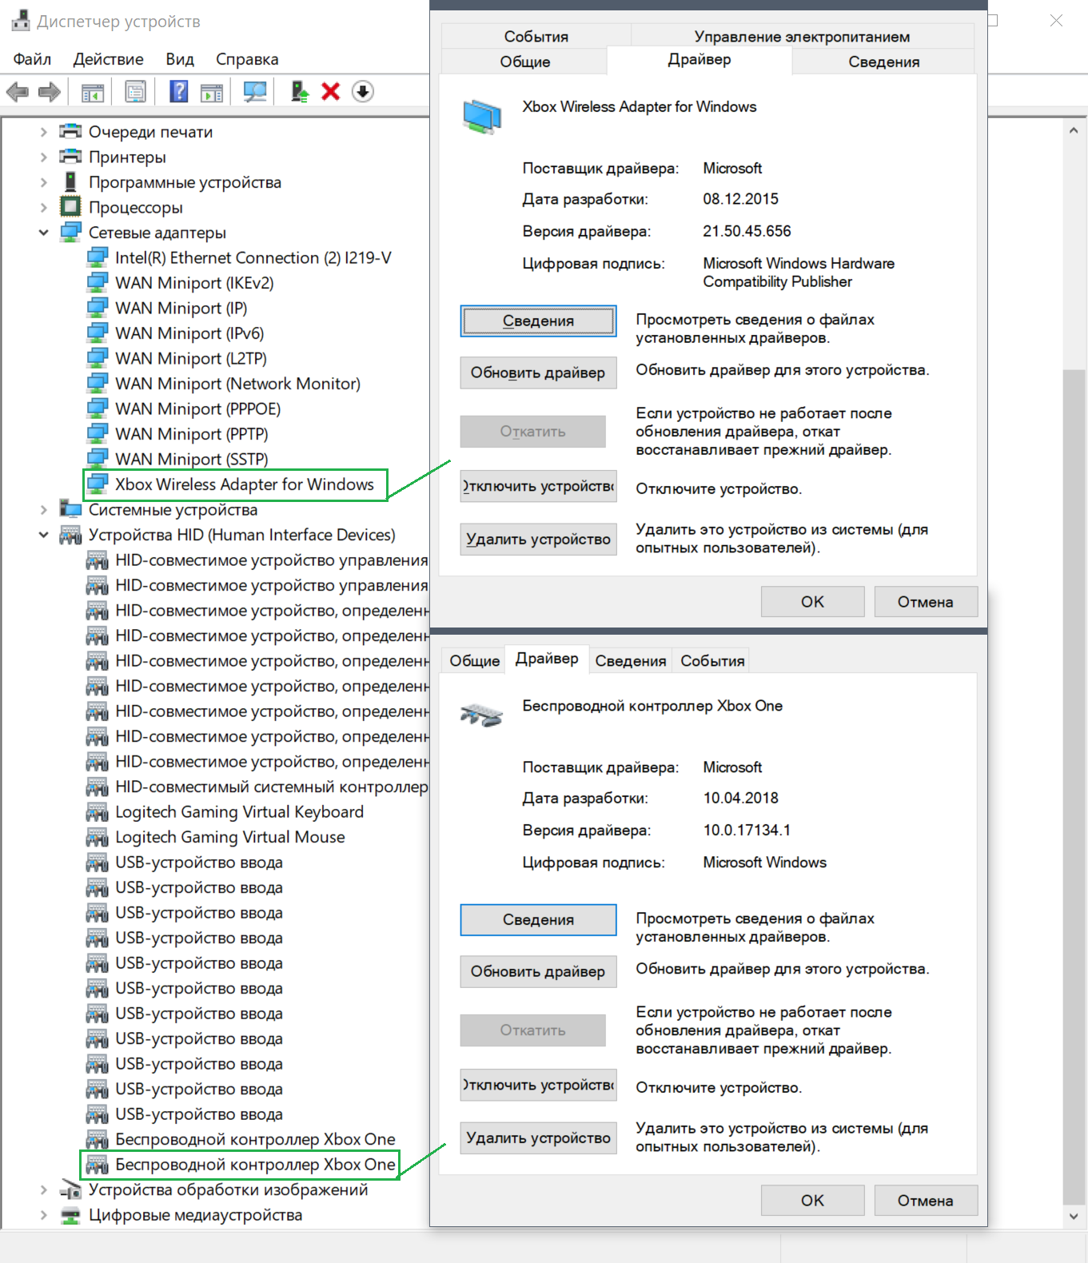Image resolution: width=1088 pixels, height=1263 pixels.
Task: Open События tab in Xbox One controller dialog
Action: coord(712,661)
